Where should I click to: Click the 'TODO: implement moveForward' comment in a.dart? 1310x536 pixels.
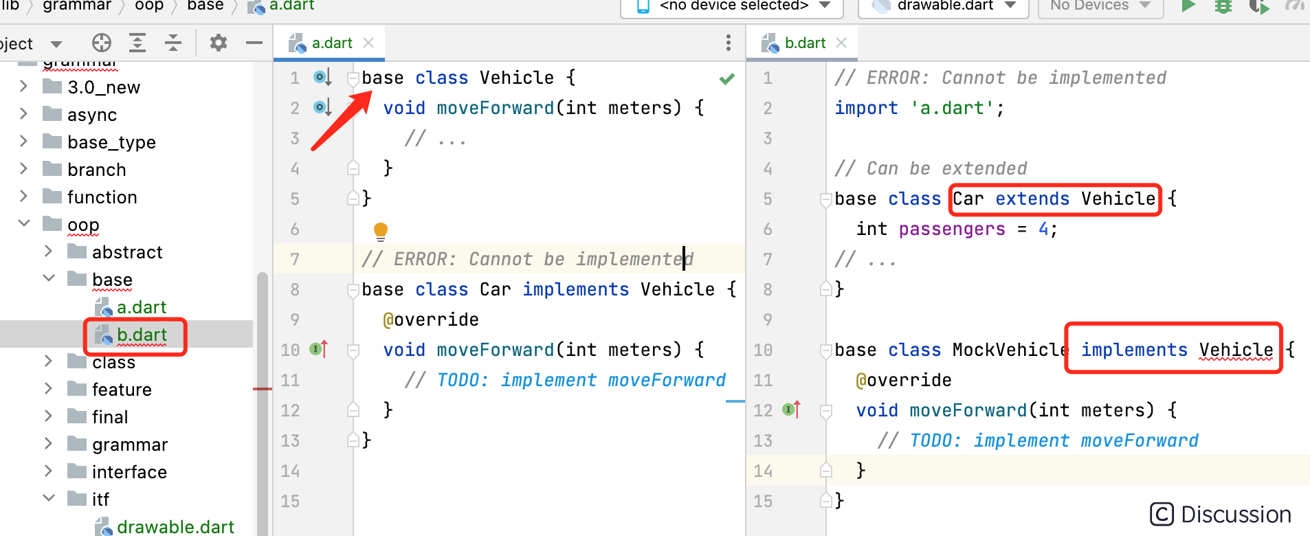tap(581, 380)
